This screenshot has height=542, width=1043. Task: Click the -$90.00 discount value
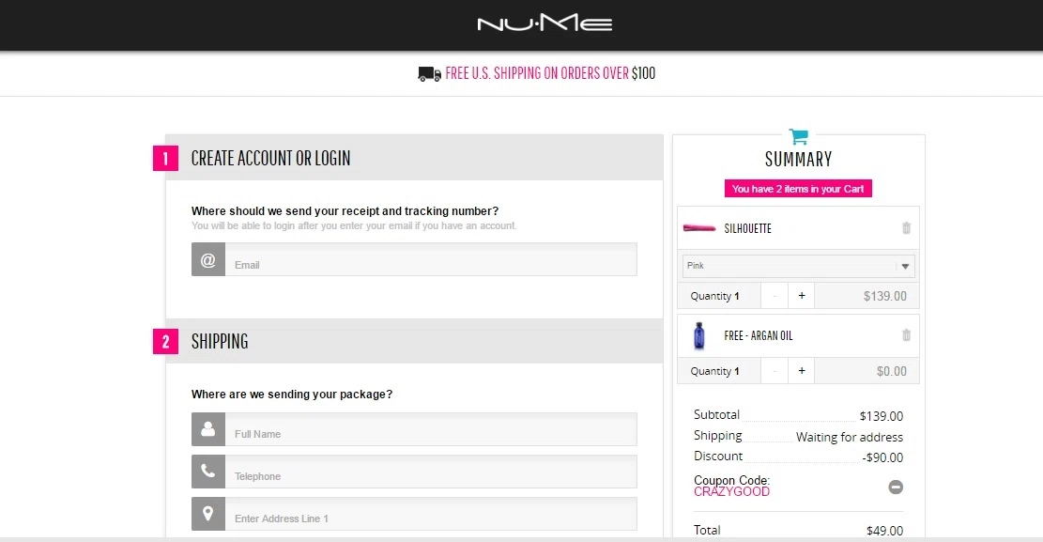coord(882,457)
